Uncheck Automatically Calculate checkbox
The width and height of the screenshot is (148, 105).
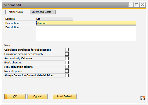[67, 58]
